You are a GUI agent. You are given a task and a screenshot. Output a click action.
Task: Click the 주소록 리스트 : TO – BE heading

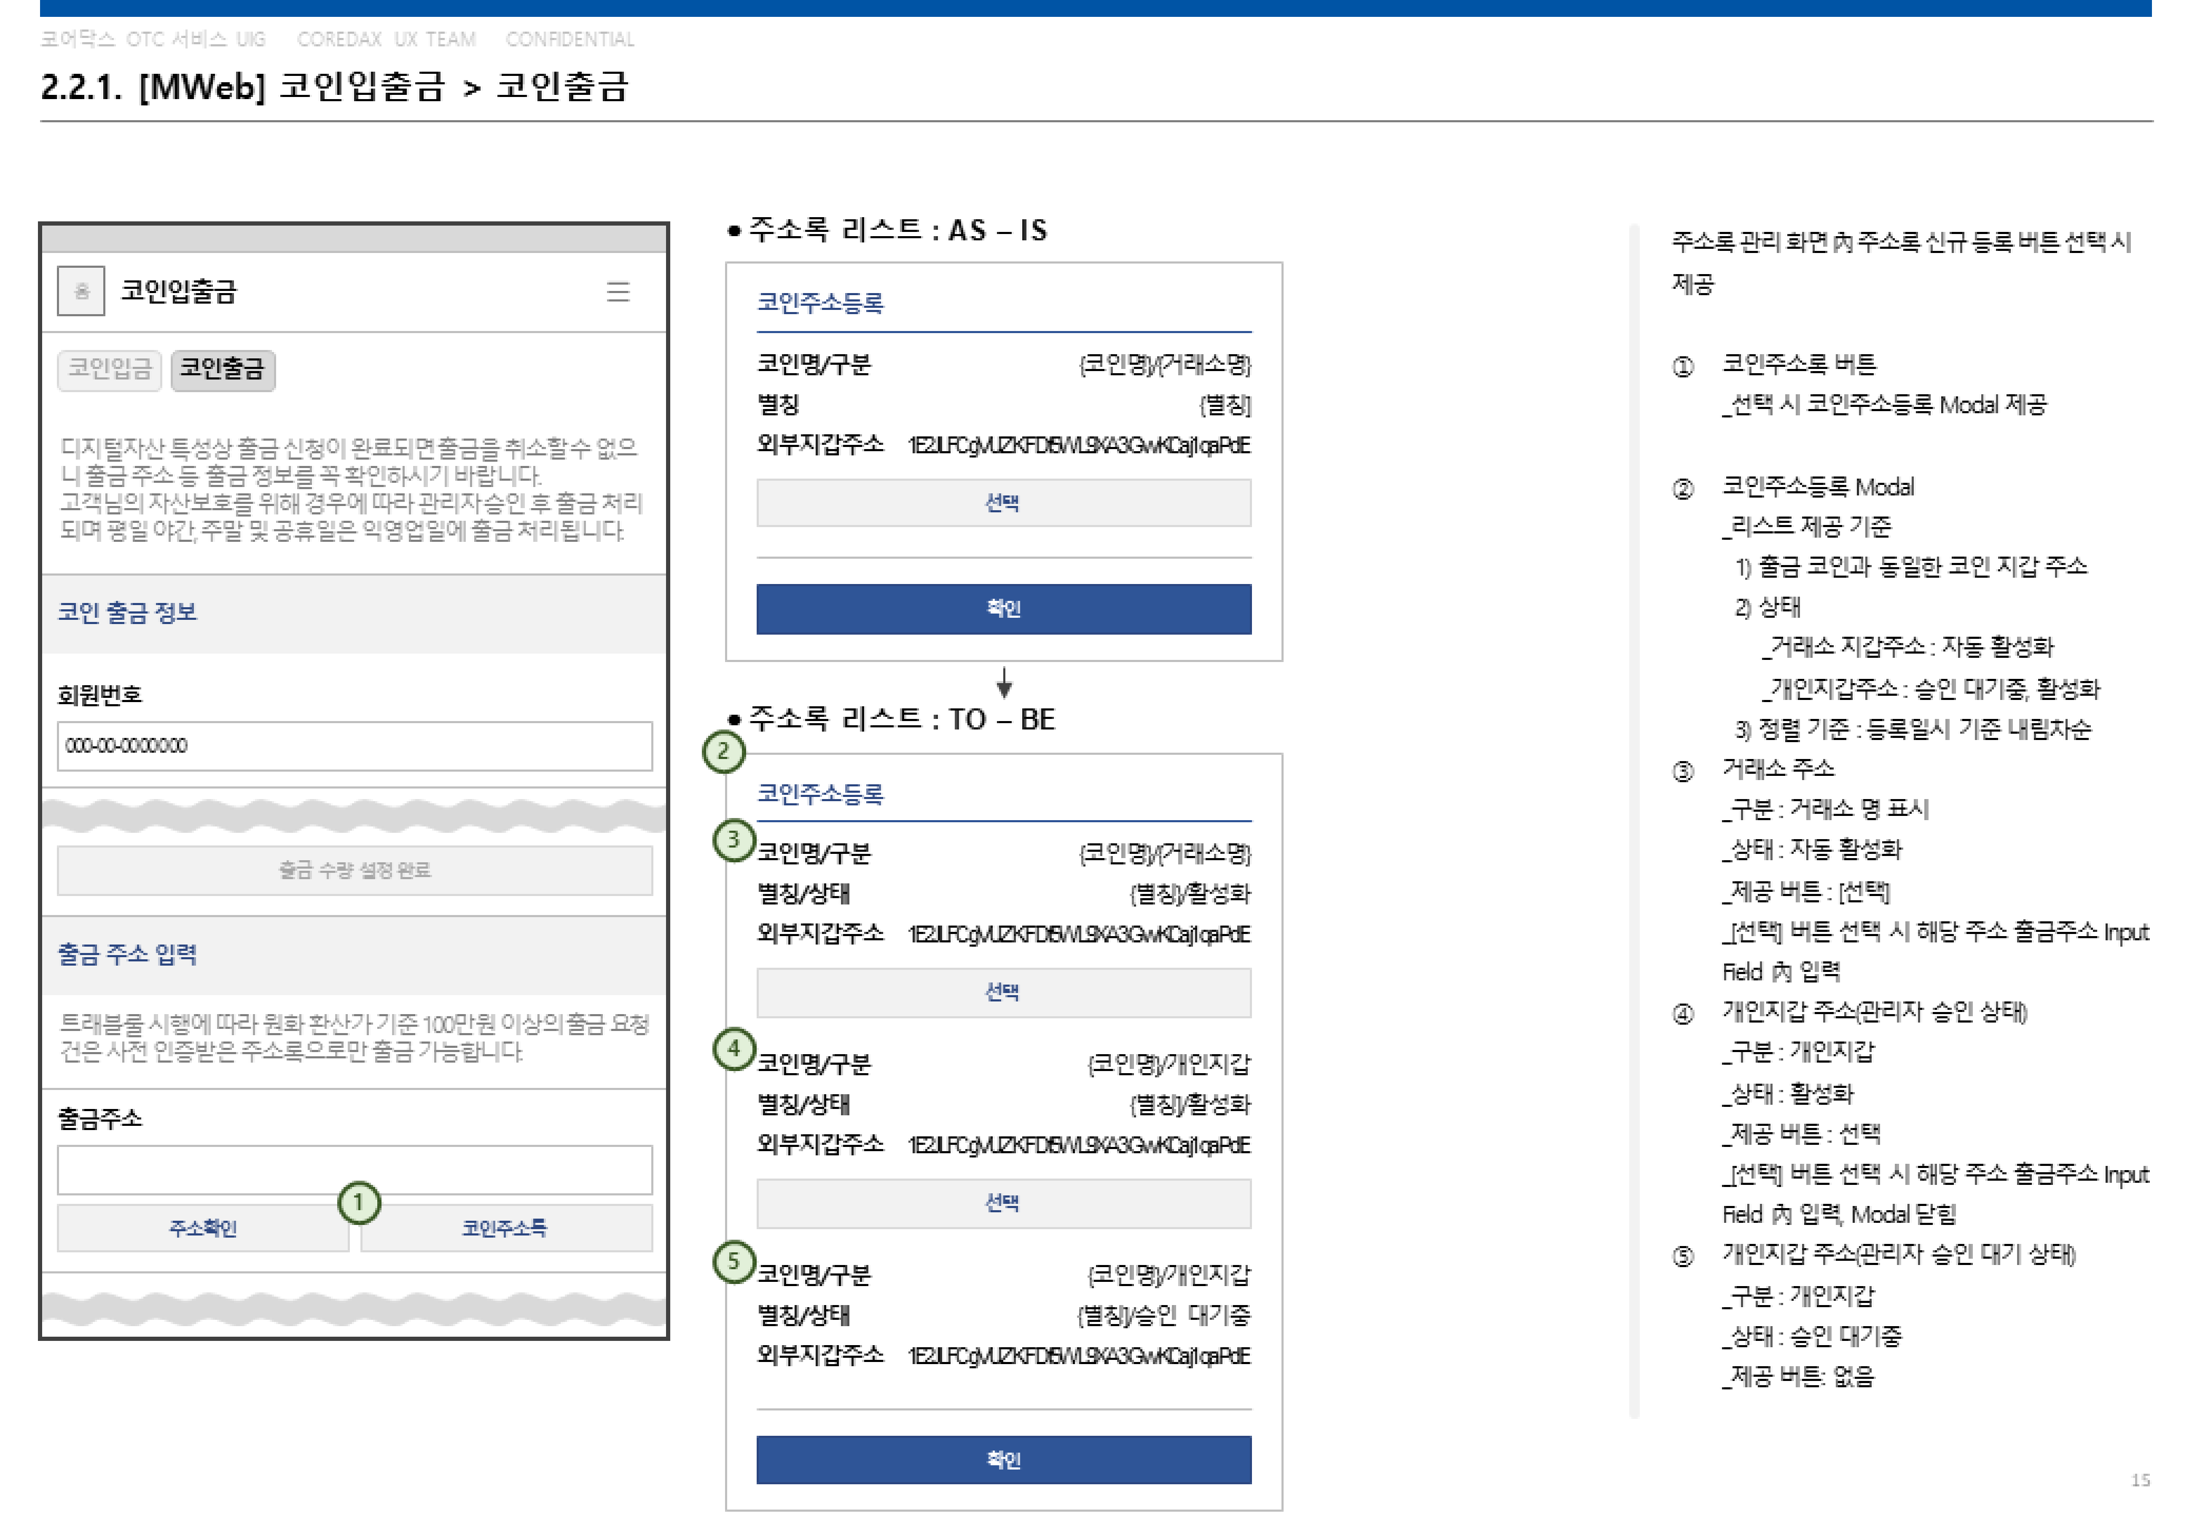901,718
